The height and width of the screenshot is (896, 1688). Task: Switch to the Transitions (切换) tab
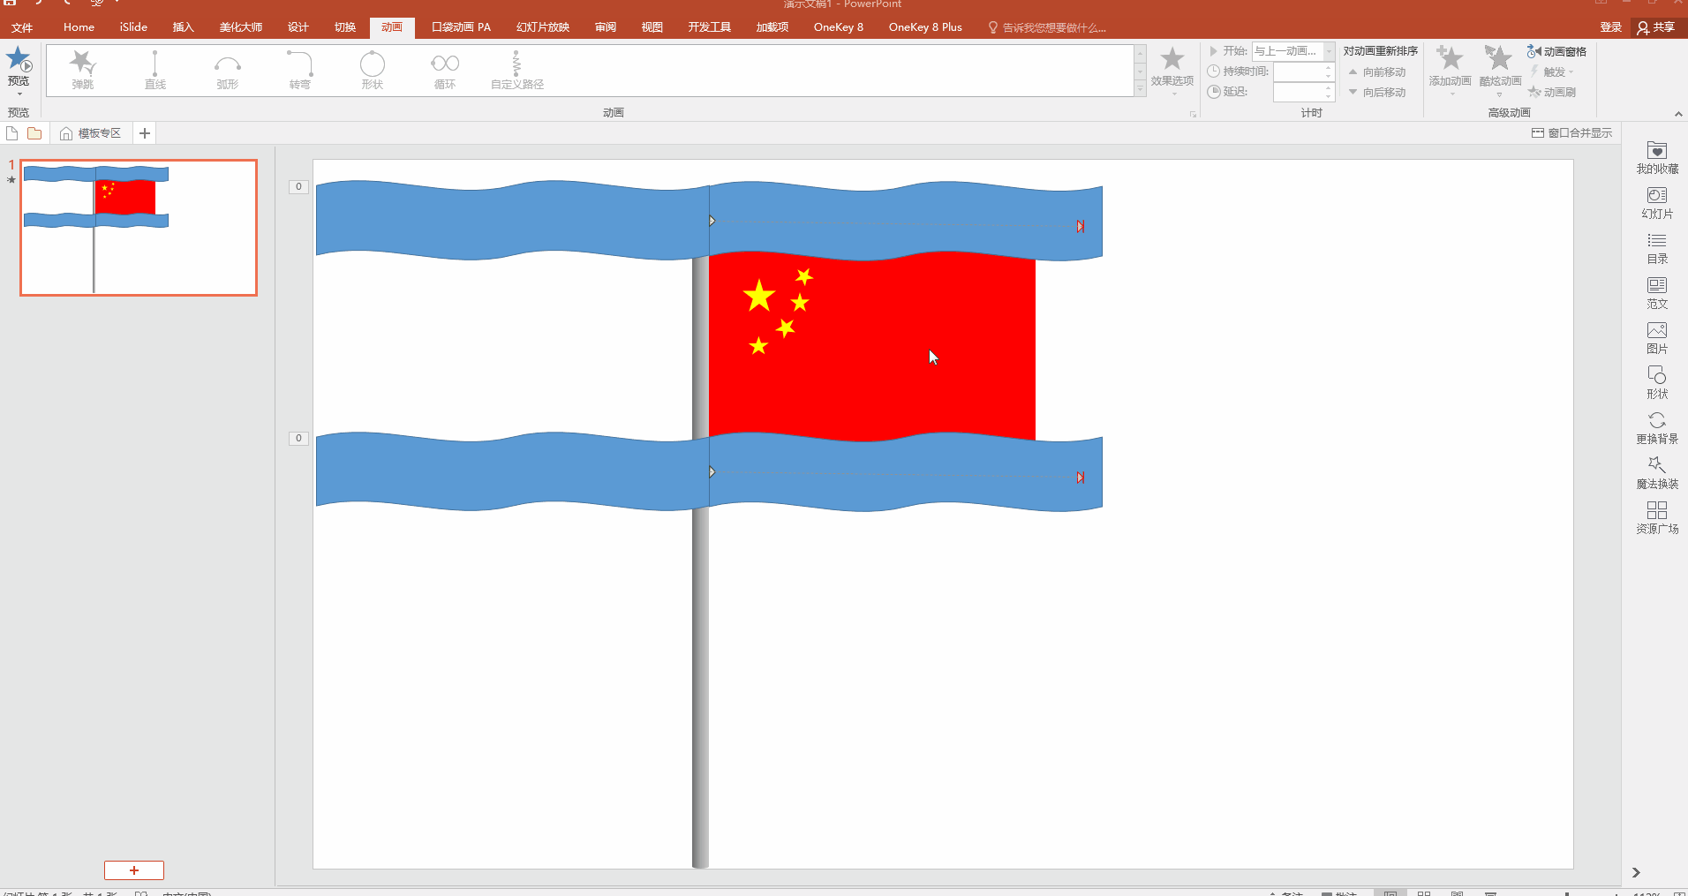pos(345,27)
